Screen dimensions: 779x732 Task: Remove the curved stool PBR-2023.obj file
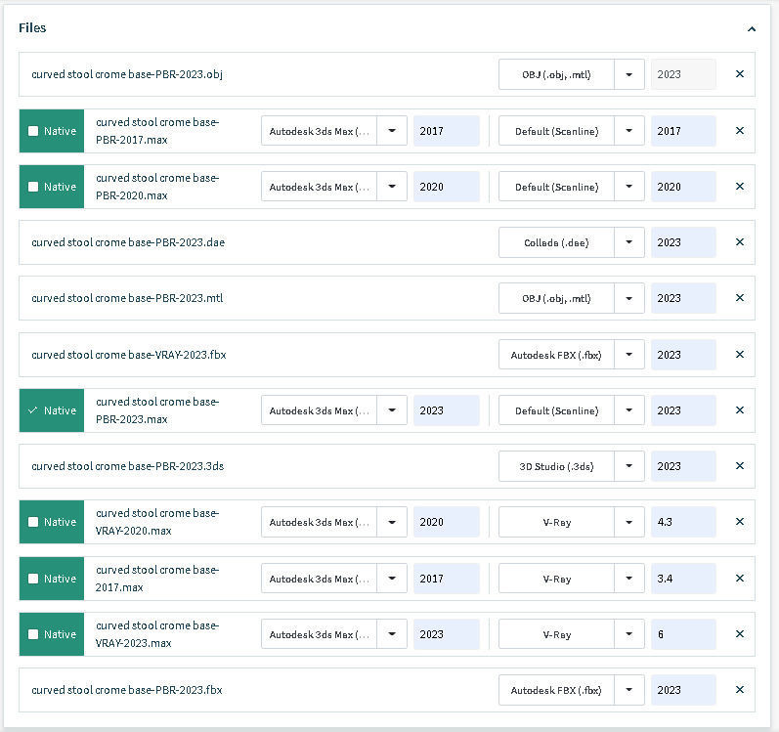(x=739, y=74)
